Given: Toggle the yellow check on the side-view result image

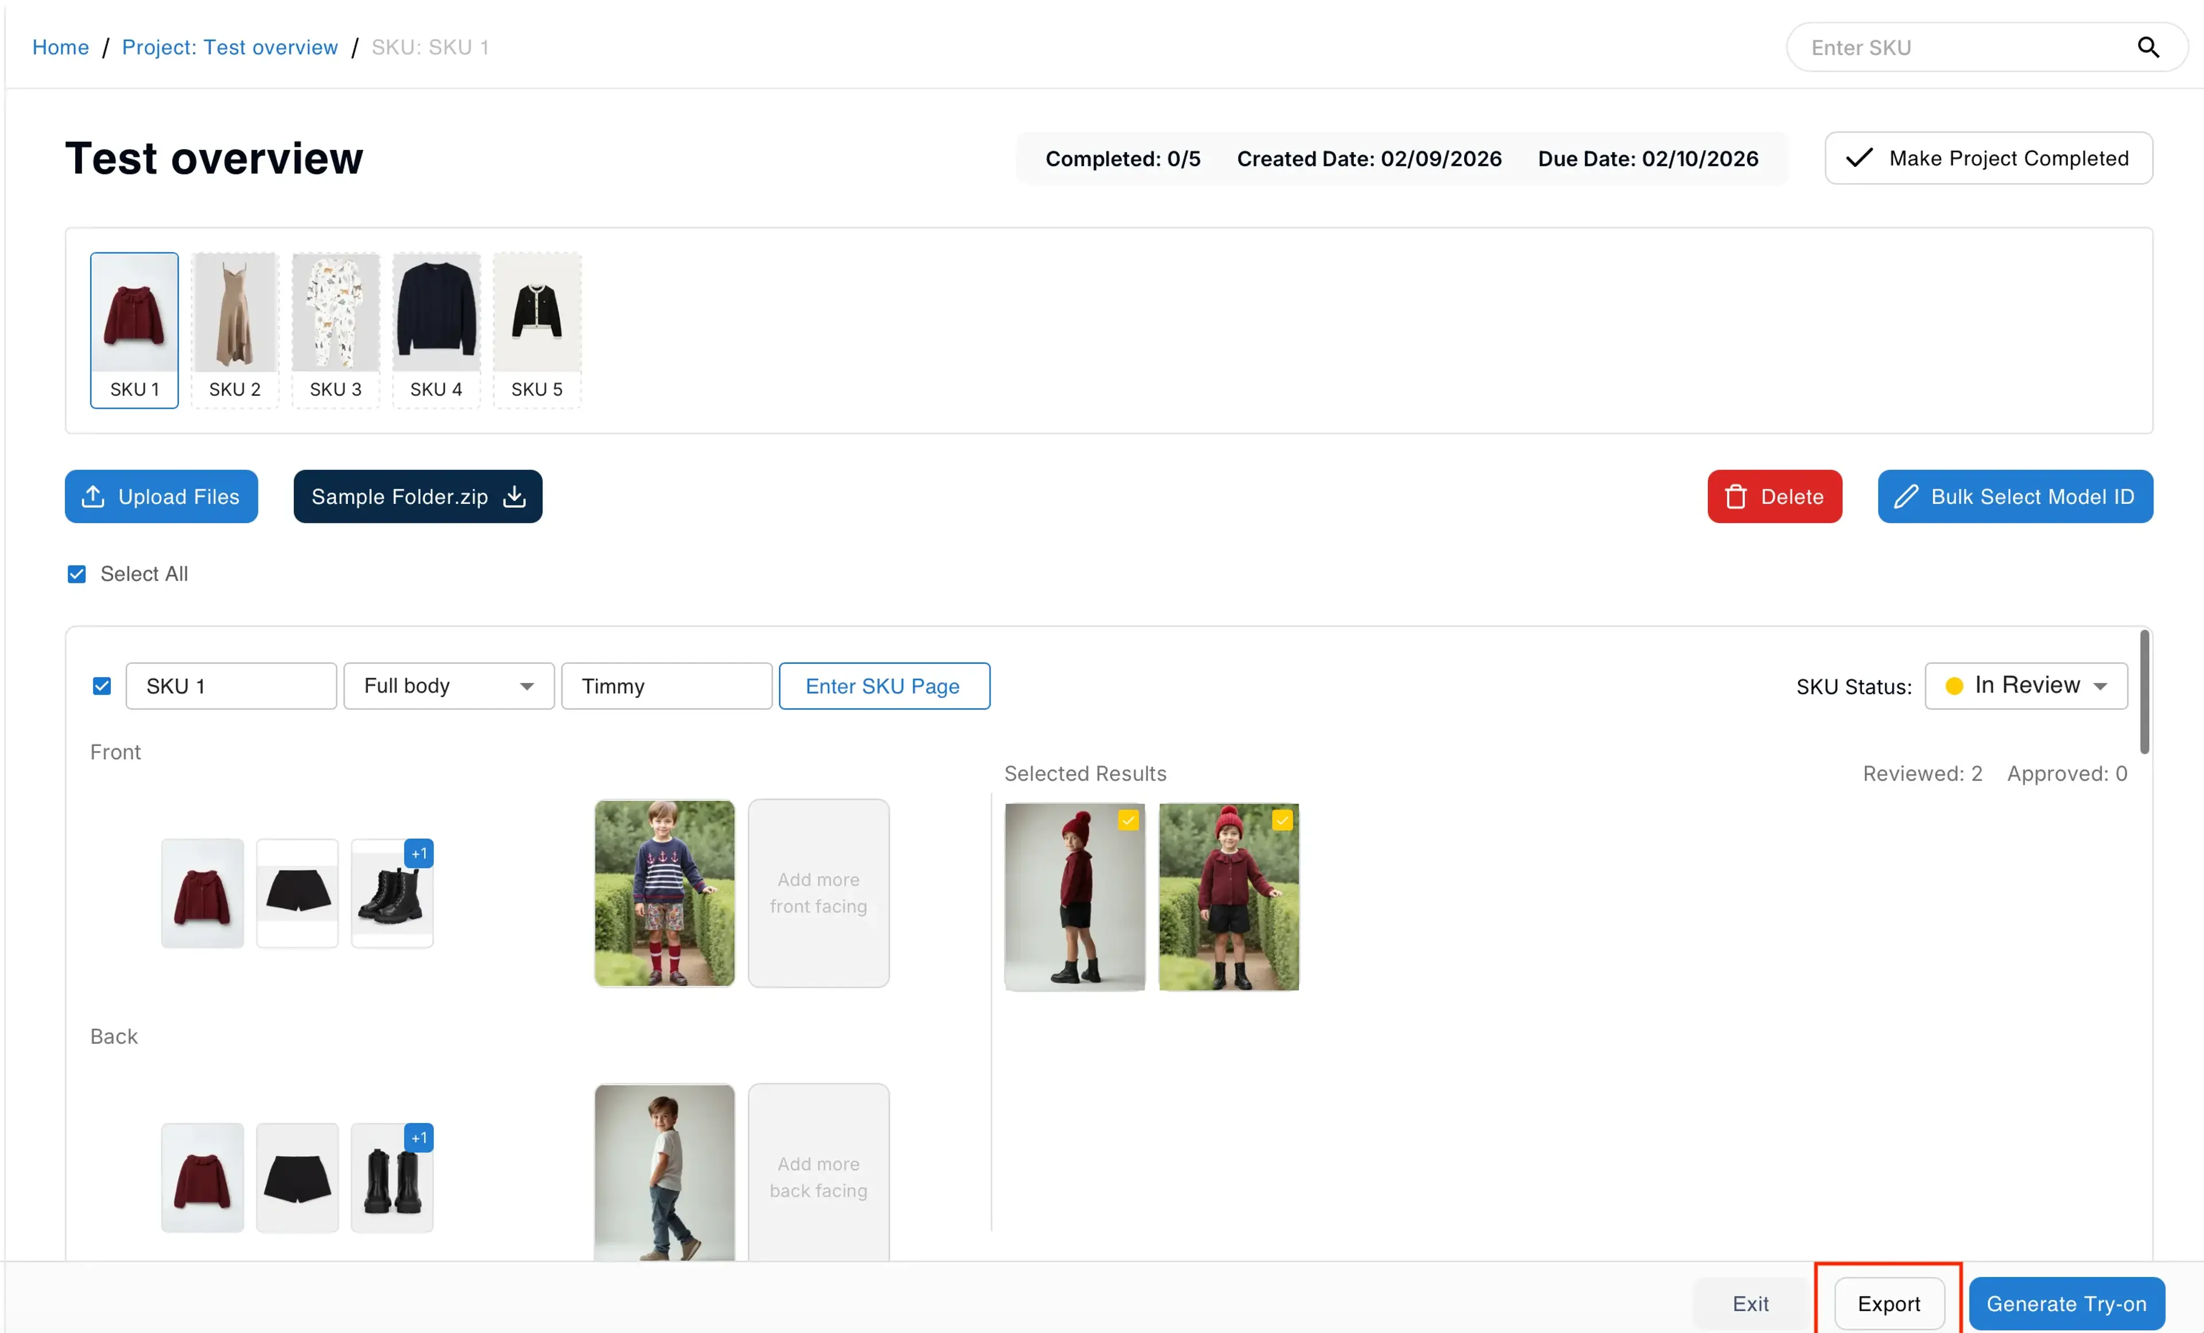Looking at the screenshot, I should click(1128, 820).
